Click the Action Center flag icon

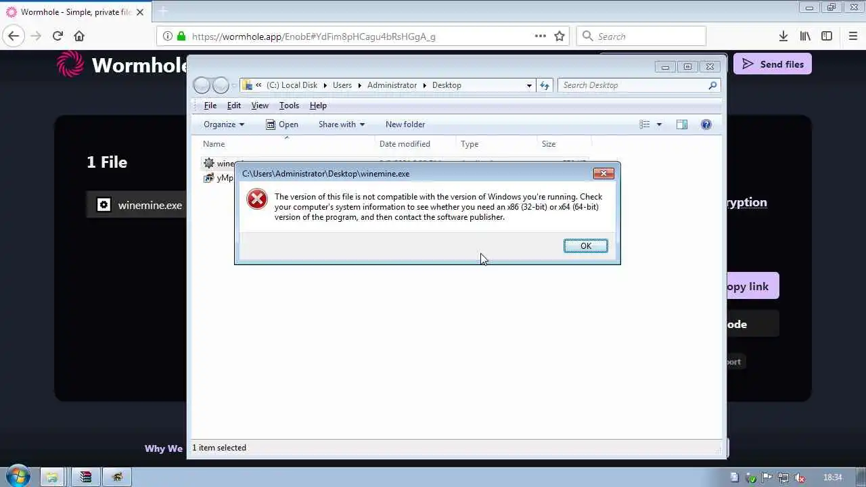click(767, 478)
